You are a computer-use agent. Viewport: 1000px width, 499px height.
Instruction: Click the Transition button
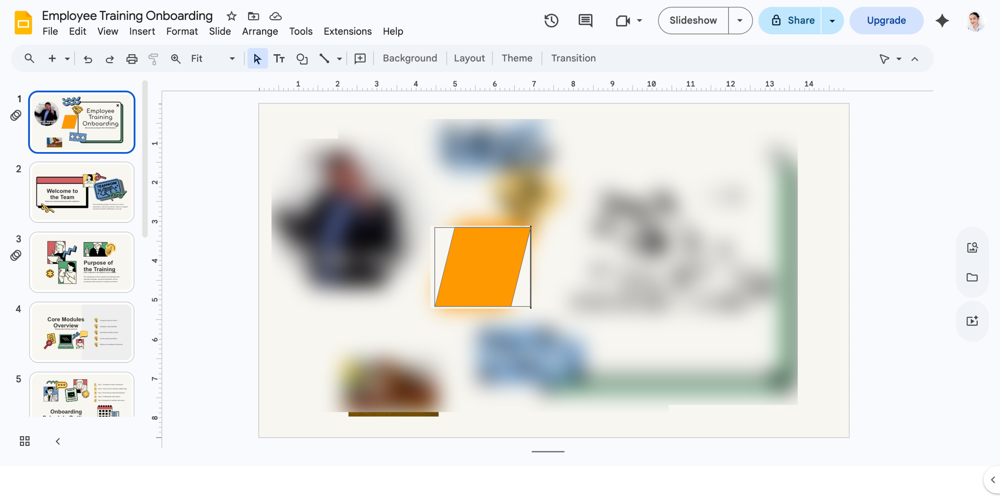click(573, 58)
